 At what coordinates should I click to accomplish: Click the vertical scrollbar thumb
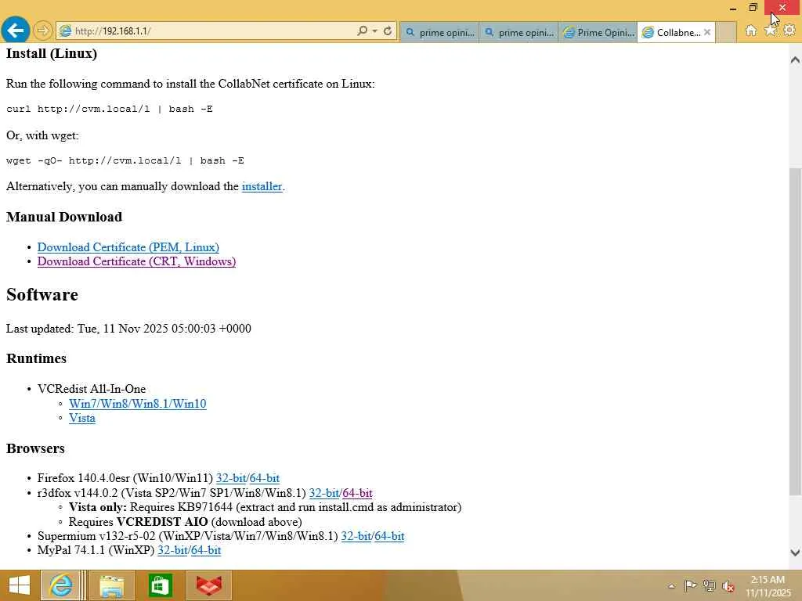pyautogui.click(x=795, y=331)
